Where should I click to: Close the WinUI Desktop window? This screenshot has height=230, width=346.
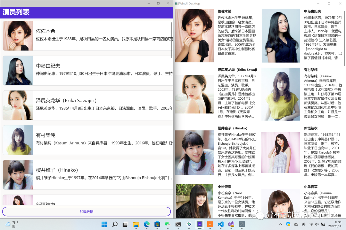point(340,4)
